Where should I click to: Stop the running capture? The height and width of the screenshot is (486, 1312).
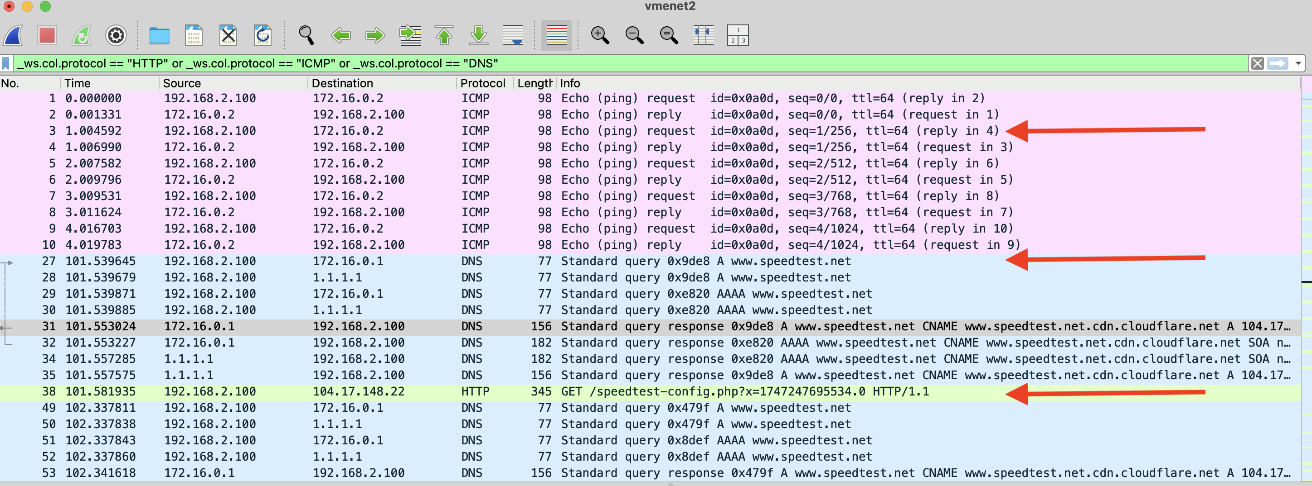[x=47, y=36]
